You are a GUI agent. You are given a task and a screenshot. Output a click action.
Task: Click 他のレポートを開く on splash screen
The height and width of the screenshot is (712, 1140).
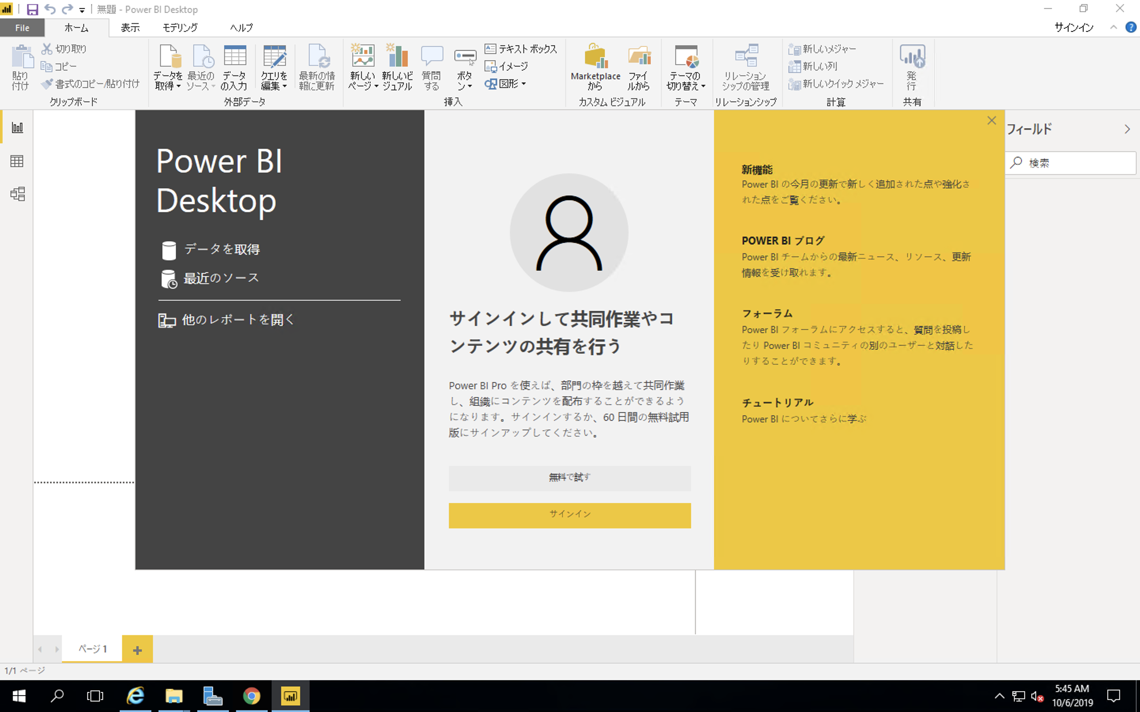[x=226, y=320]
